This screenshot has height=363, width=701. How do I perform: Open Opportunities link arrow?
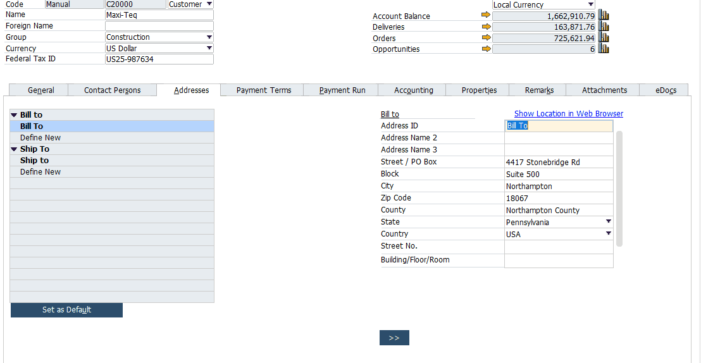coord(486,49)
